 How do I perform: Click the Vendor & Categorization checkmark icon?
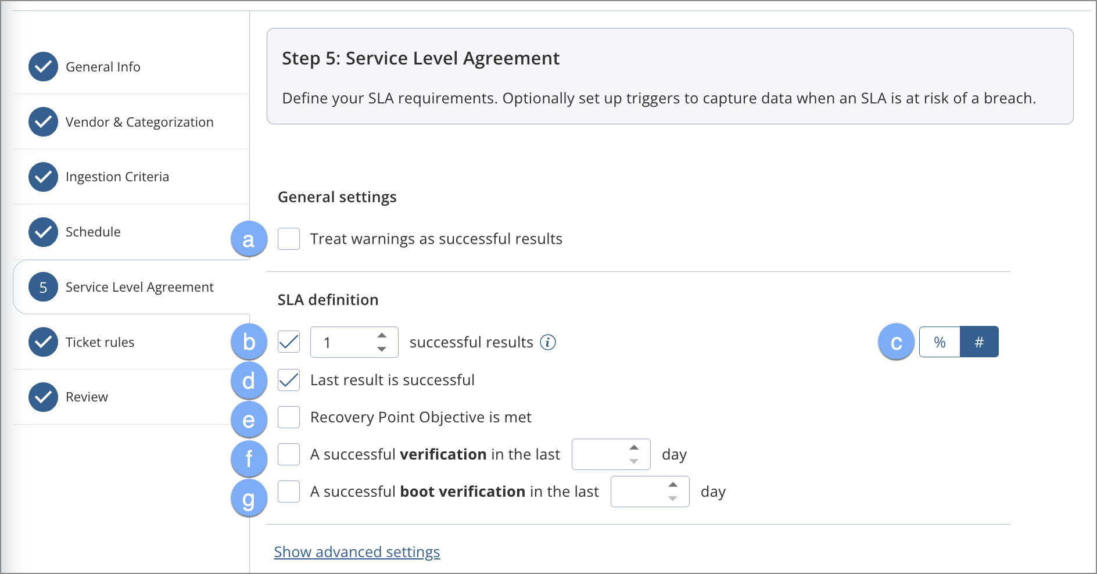pos(43,122)
